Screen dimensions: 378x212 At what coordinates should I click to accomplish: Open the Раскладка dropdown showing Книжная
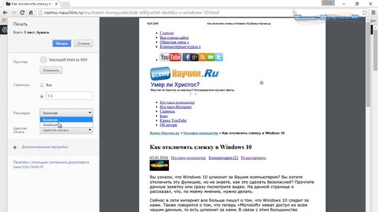(x=66, y=112)
